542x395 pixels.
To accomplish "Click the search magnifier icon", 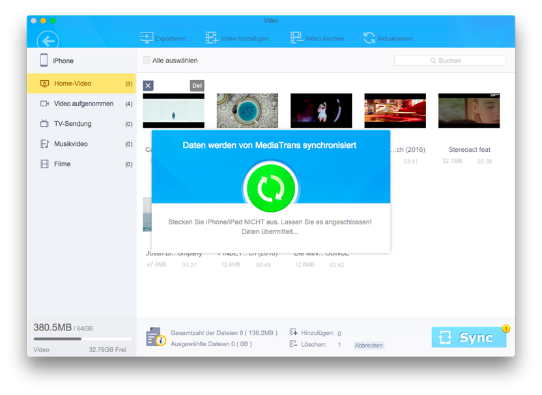I will pyautogui.click(x=433, y=61).
